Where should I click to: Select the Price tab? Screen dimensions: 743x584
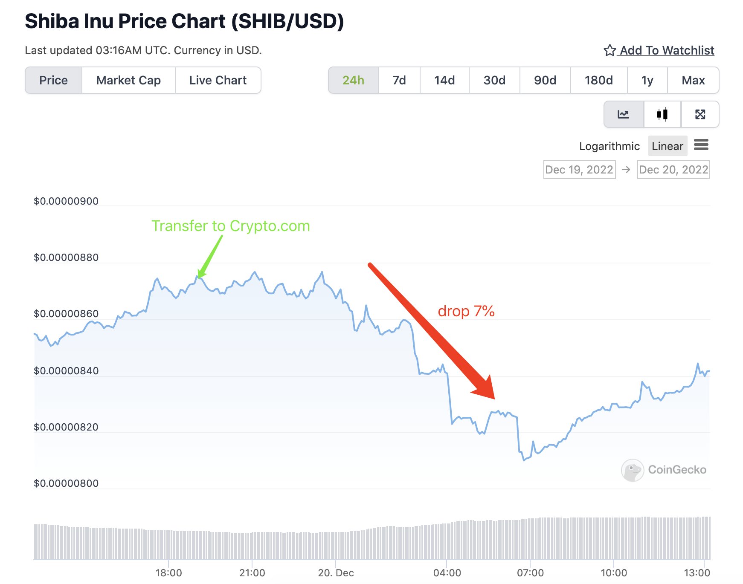(x=53, y=80)
